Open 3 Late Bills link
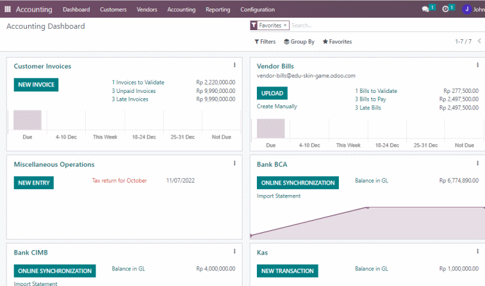 pyautogui.click(x=368, y=108)
